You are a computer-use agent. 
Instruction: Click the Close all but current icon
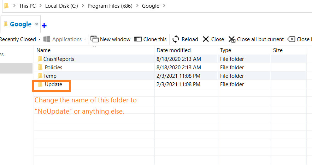232,39
